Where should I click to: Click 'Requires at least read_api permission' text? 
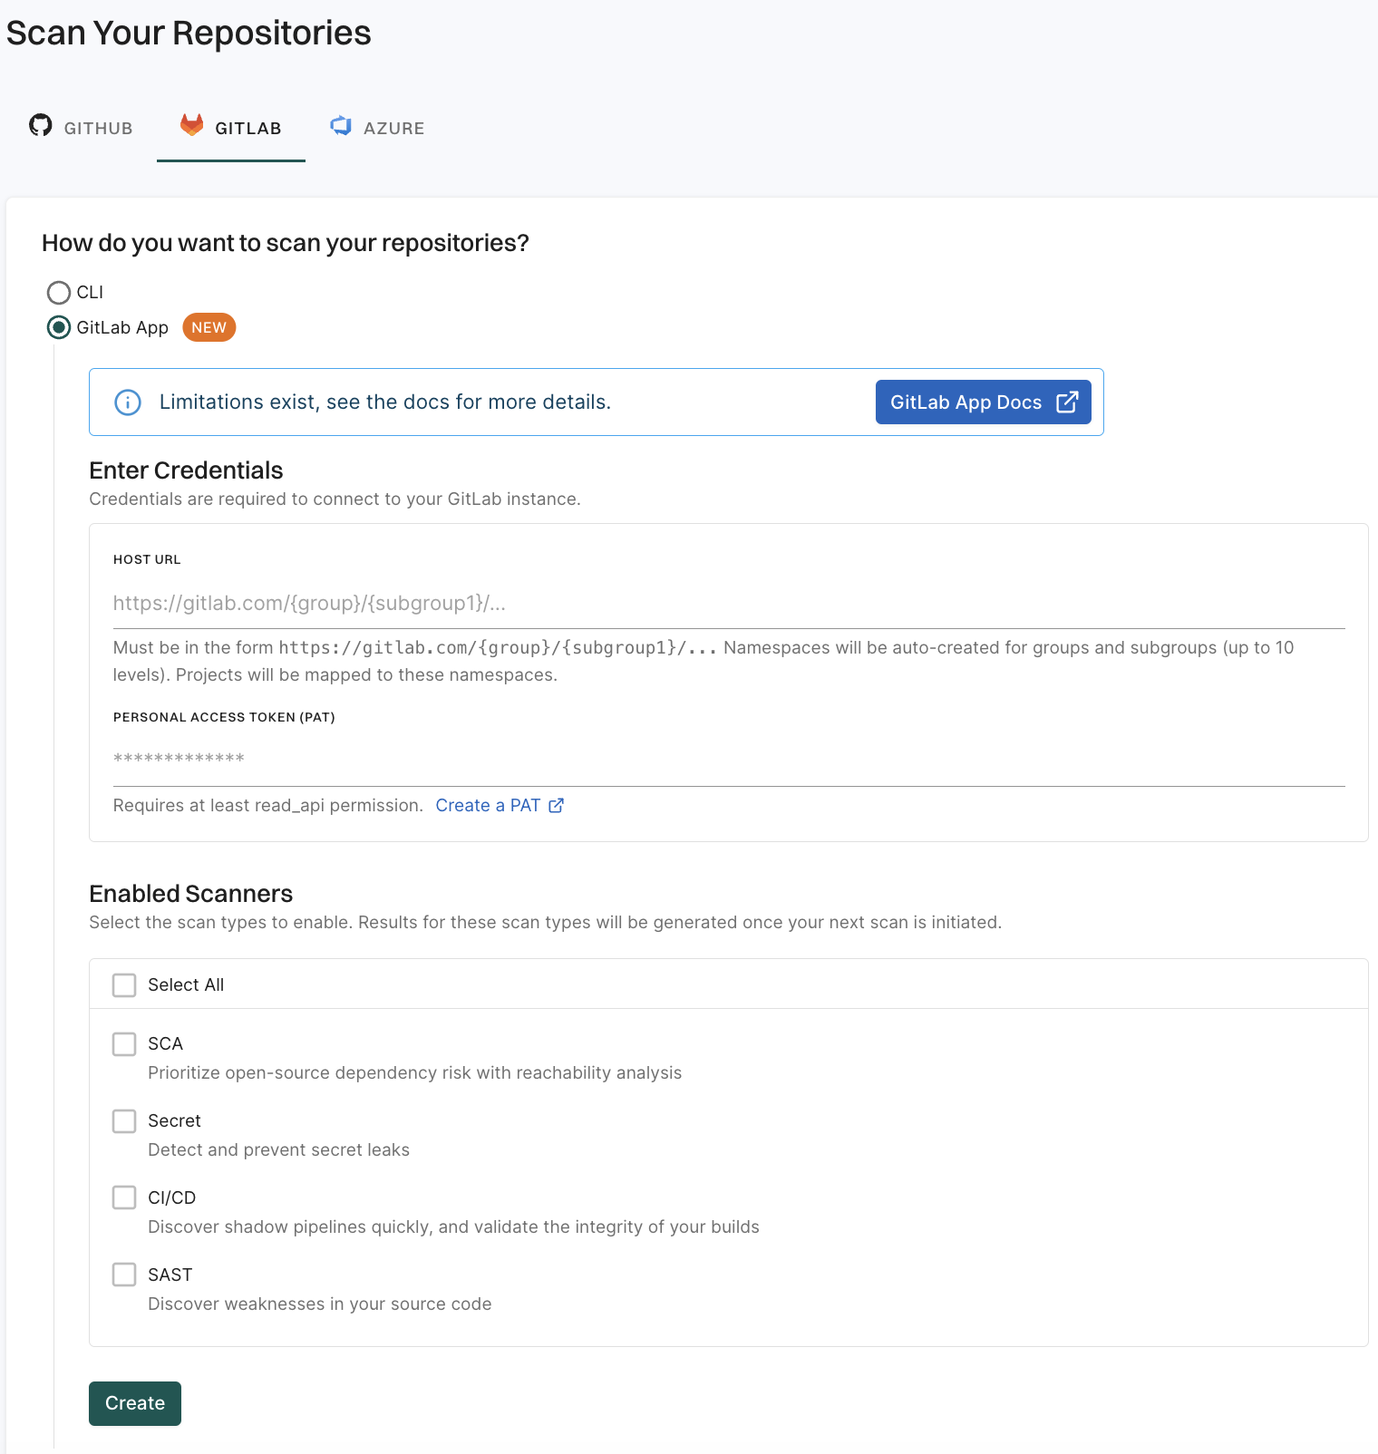pyautogui.click(x=268, y=805)
